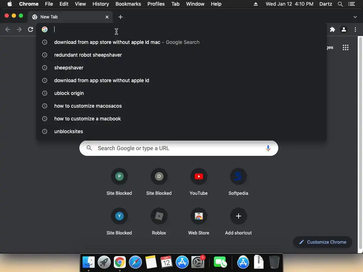Choose suggestion 'redundant robot sheepshaver'
Viewport: 363px width, 272px height.
tap(181, 55)
